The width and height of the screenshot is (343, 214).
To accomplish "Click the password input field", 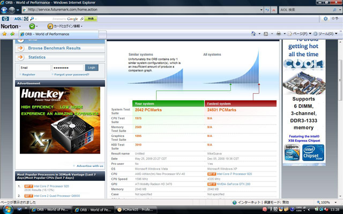I will pos(68,68).
